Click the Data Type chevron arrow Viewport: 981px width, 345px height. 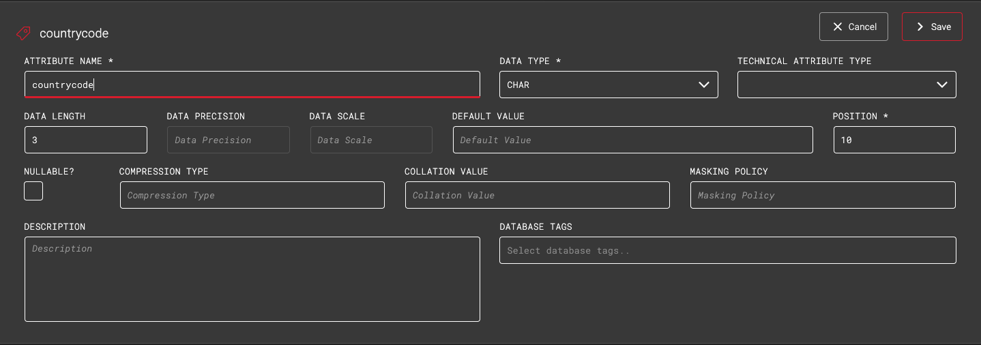(704, 85)
